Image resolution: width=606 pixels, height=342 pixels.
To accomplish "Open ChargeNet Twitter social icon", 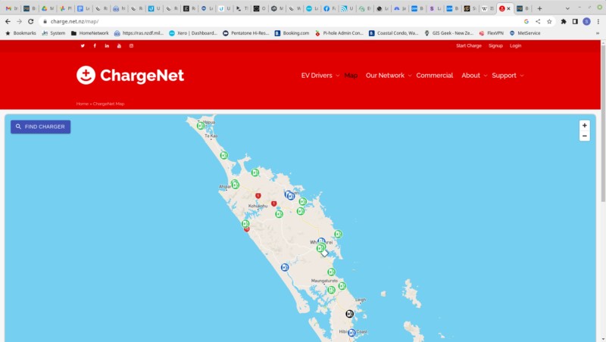I will pos(83,45).
